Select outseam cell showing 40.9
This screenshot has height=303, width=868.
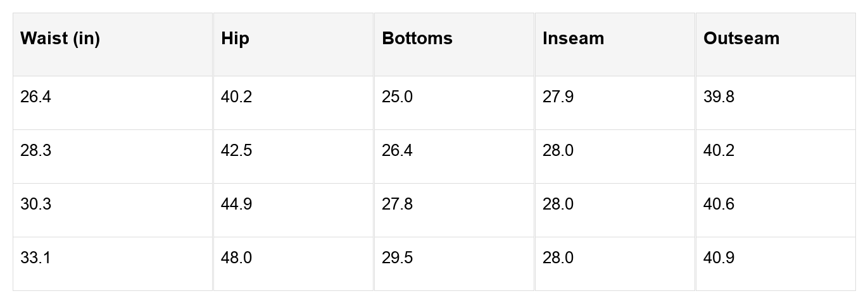pyautogui.click(x=719, y=258)
